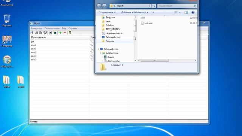This screenshot has width=242, height=136.
Task: Select the Загрузки folder in Explorer sidebar
Action: click(110, 17)
